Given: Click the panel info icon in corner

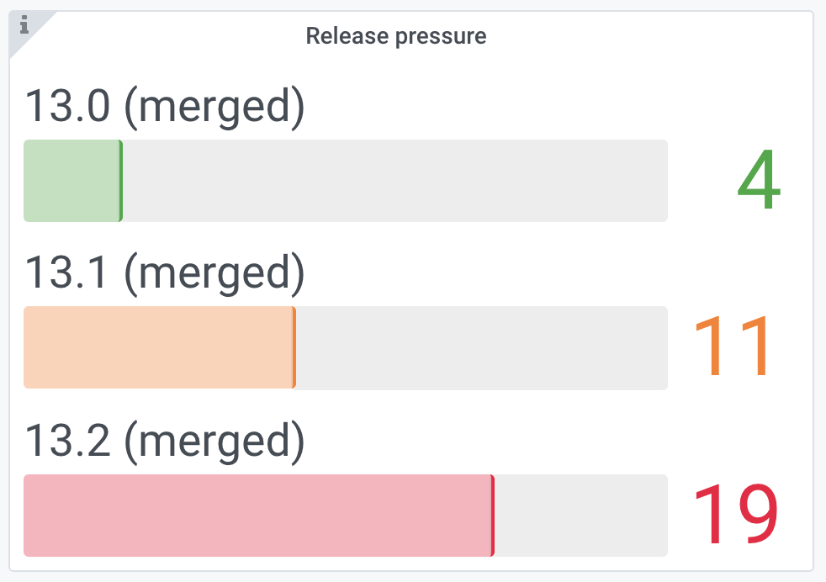Looking at the screenshot, I should point(24,24).
